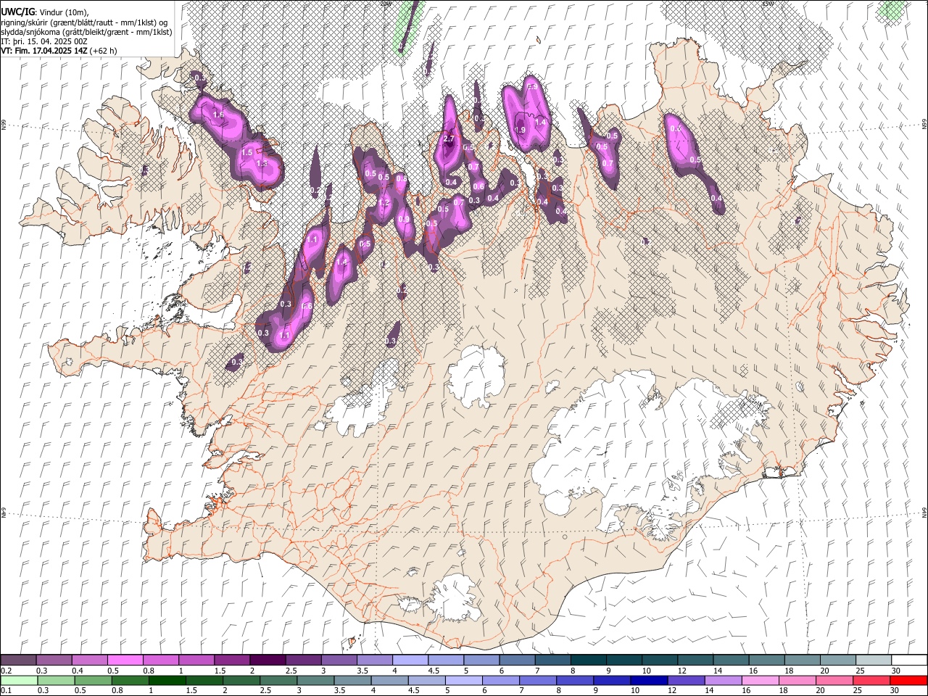Screen dimensions: 928x696
Task: Click lower legend swatch between 4 and 4.5
Action: [x=391, y=680]
